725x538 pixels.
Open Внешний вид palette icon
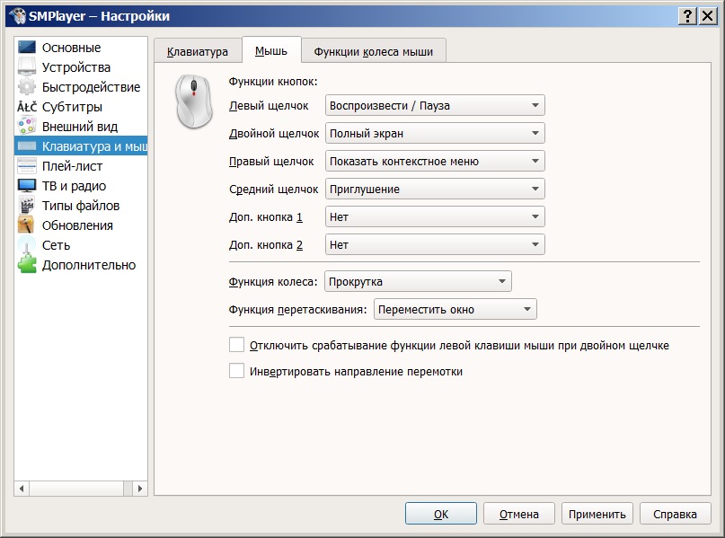27,127
